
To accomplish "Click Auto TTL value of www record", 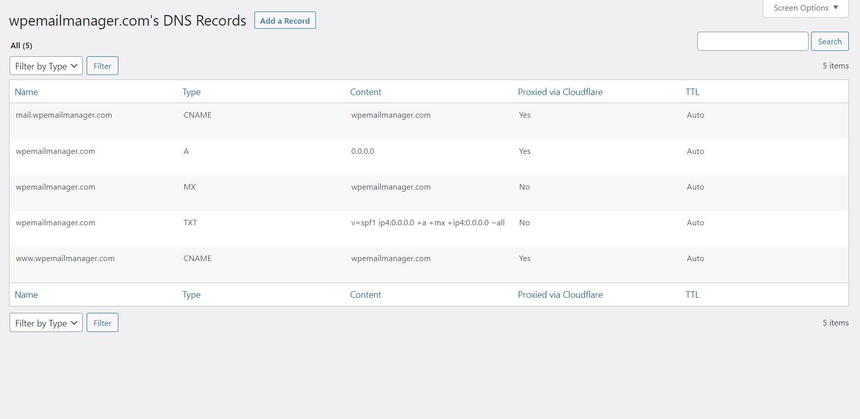I will (x=695, y=259).
